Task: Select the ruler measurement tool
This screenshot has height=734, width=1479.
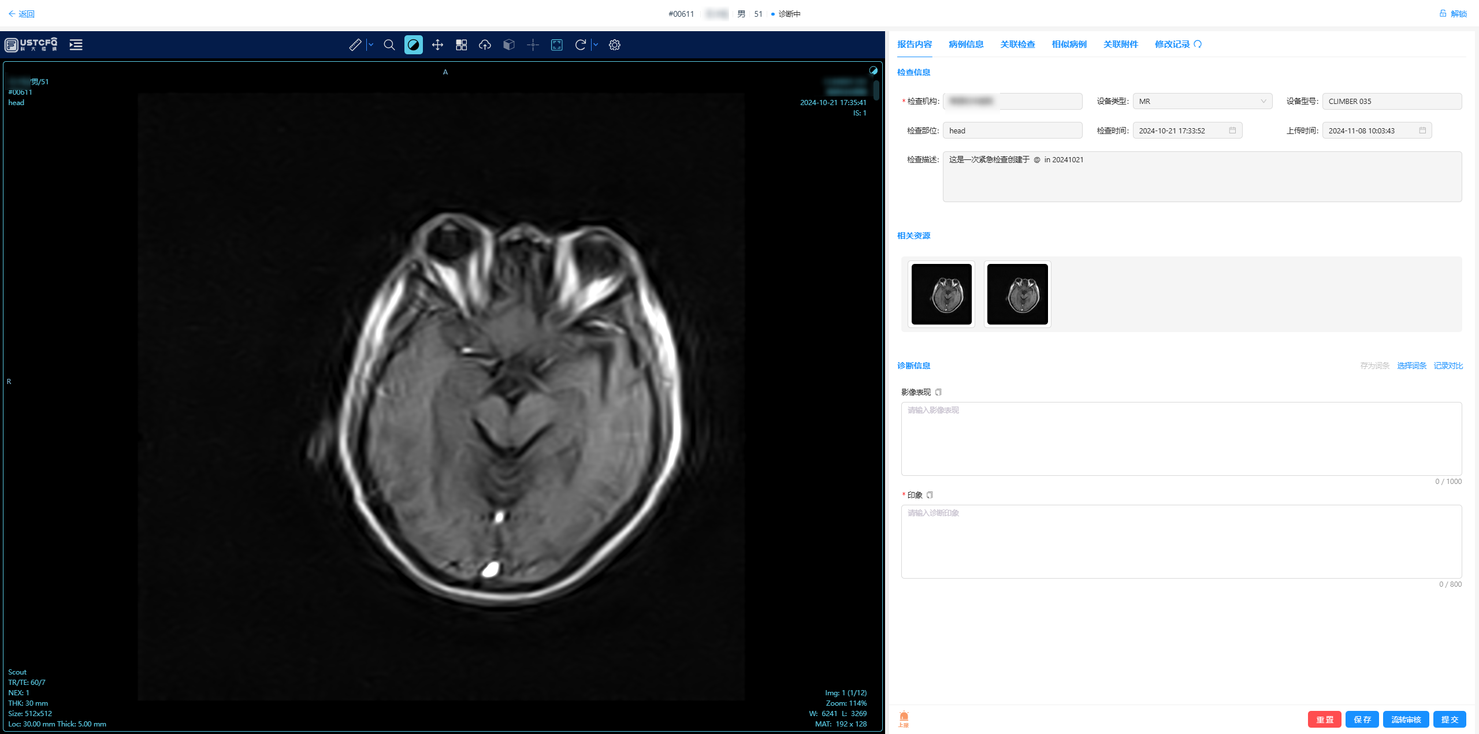Action: pos(355,44)
